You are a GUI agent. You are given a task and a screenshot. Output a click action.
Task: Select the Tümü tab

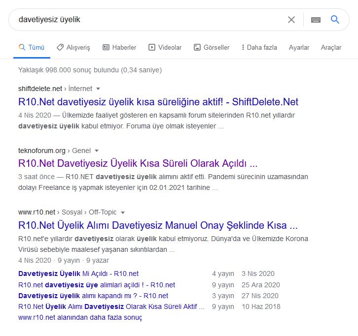coord(32,47)
